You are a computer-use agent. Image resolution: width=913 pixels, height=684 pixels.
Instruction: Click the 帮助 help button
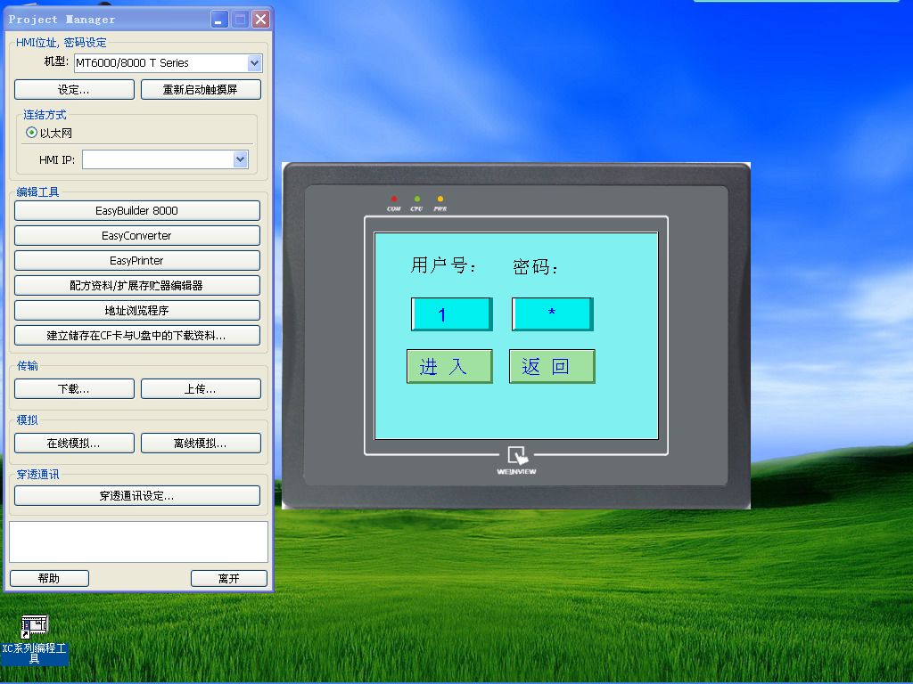(x=49, y=578)
